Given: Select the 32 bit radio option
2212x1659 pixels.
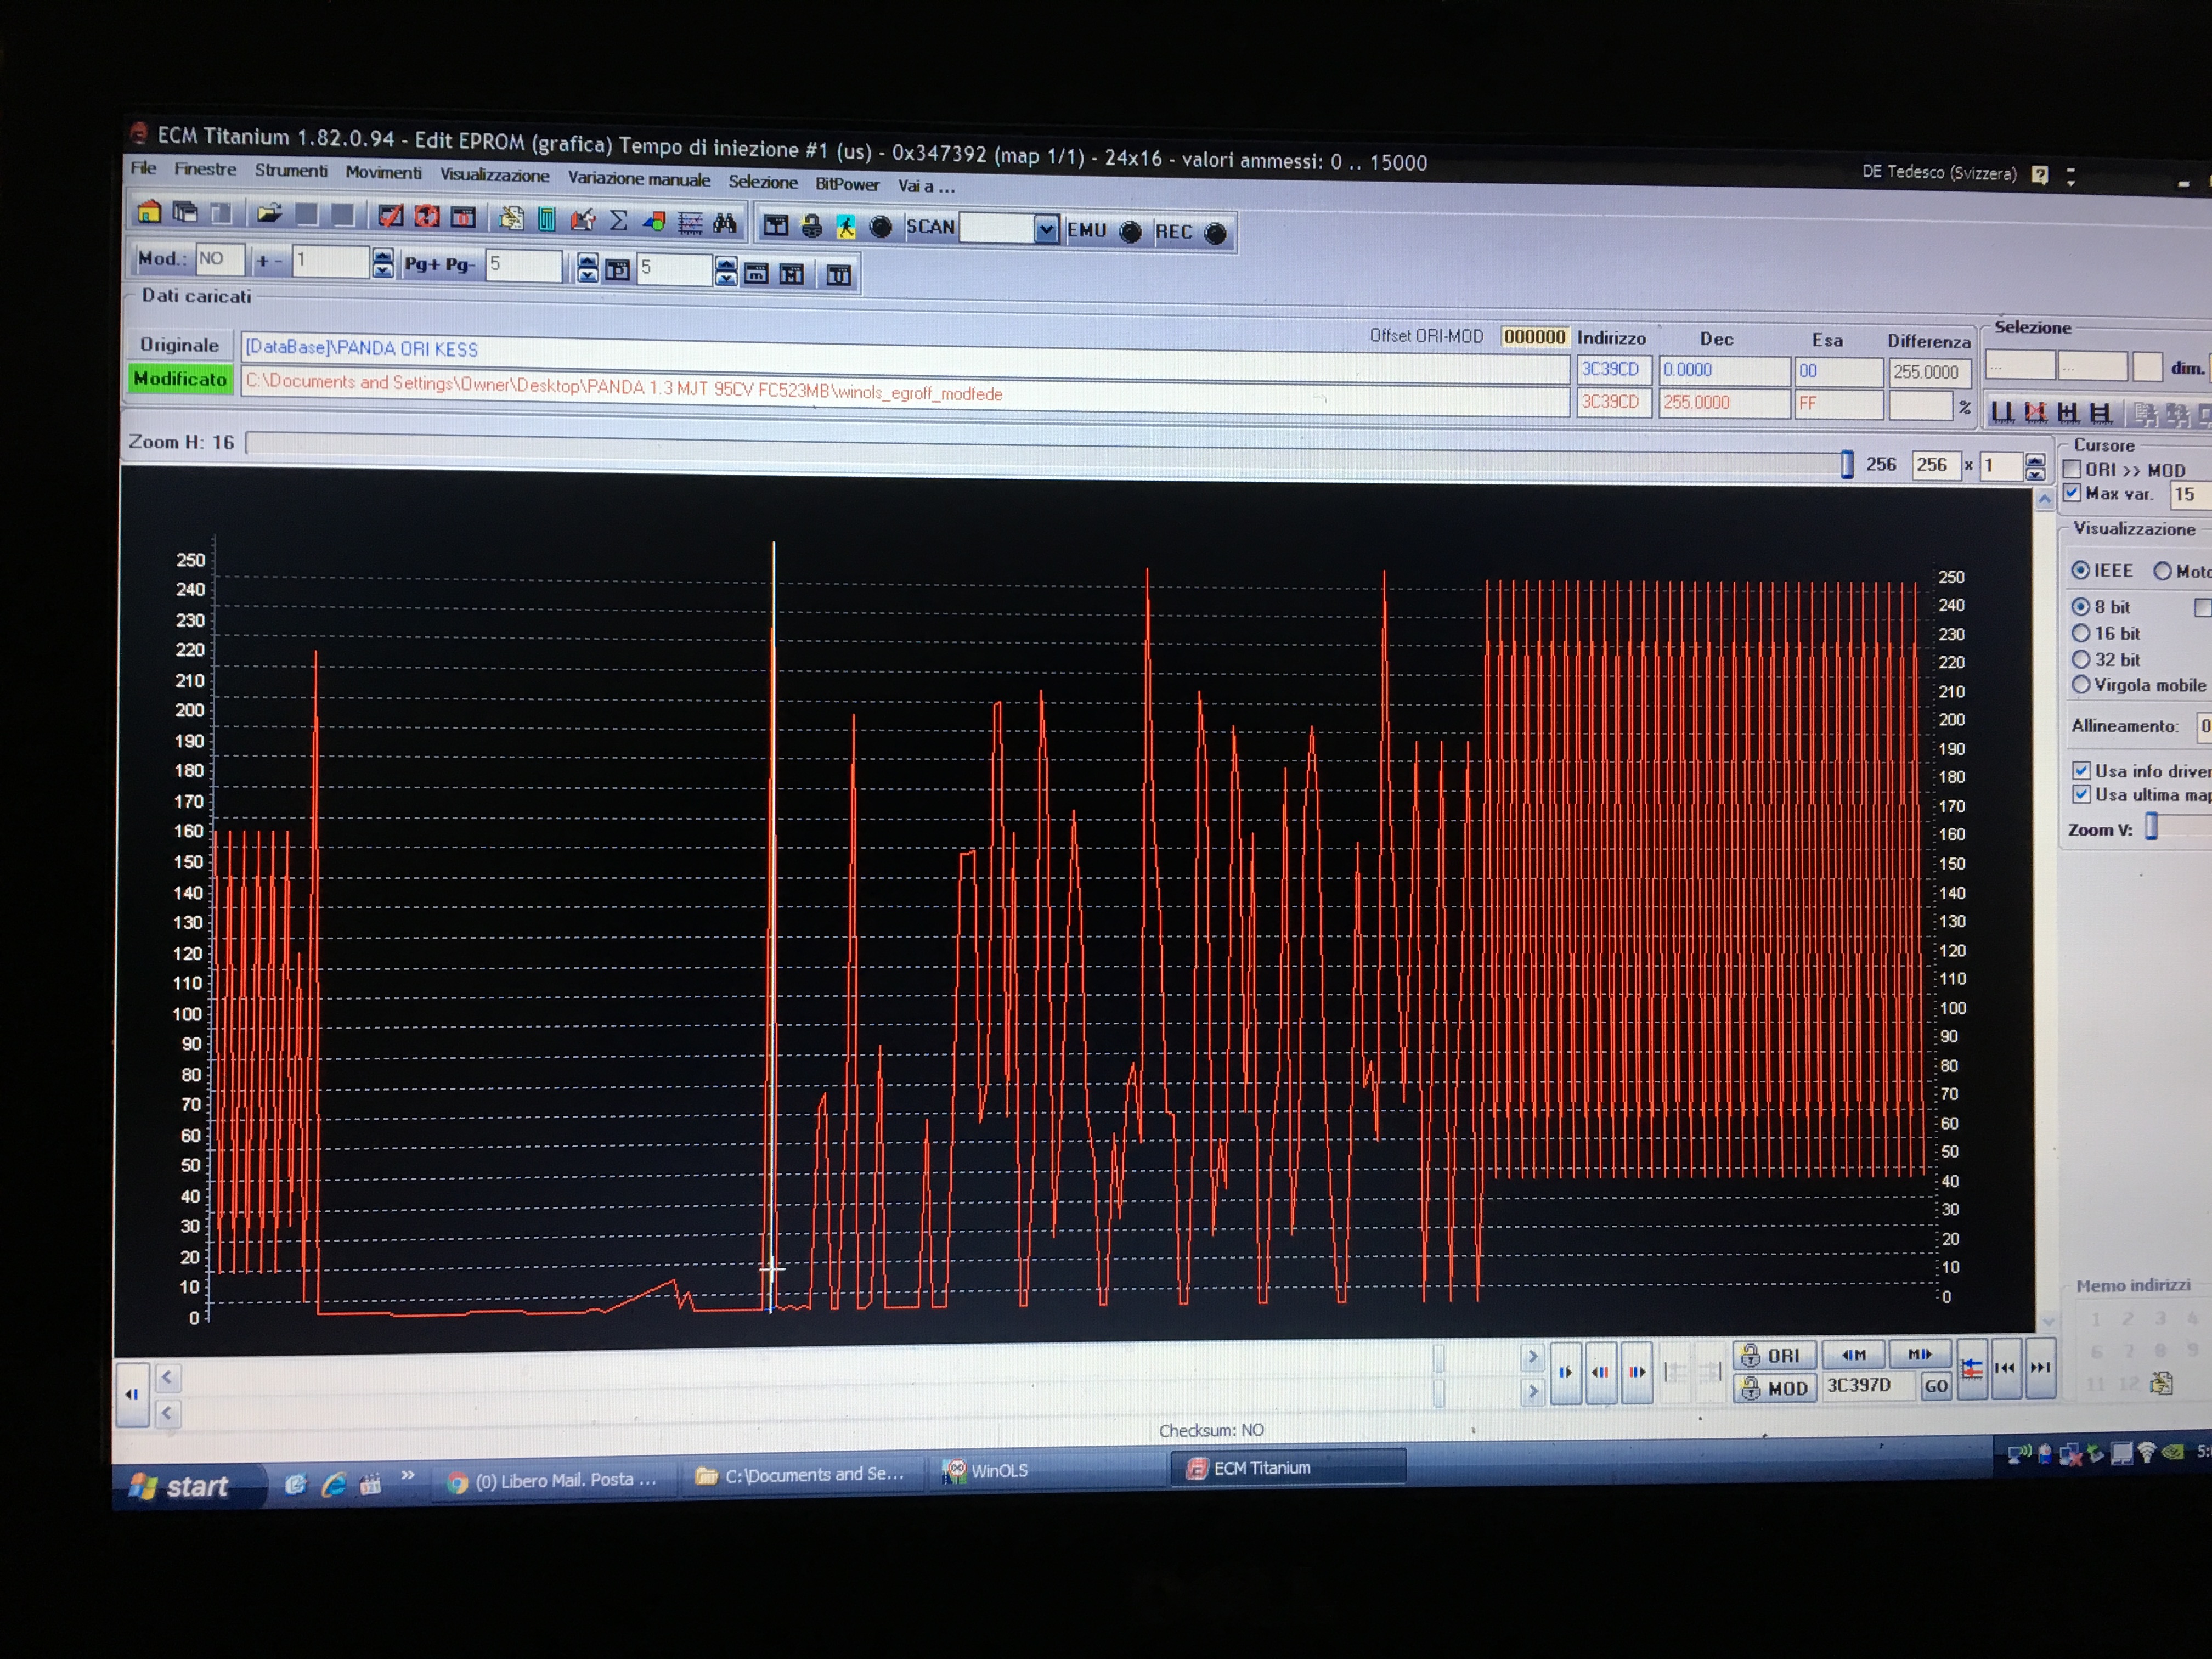Looking at the screenshot, I should (x=2081, y=659).
